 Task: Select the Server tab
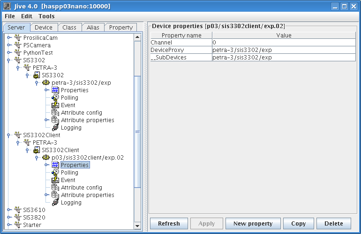click(x=16, y=27)
